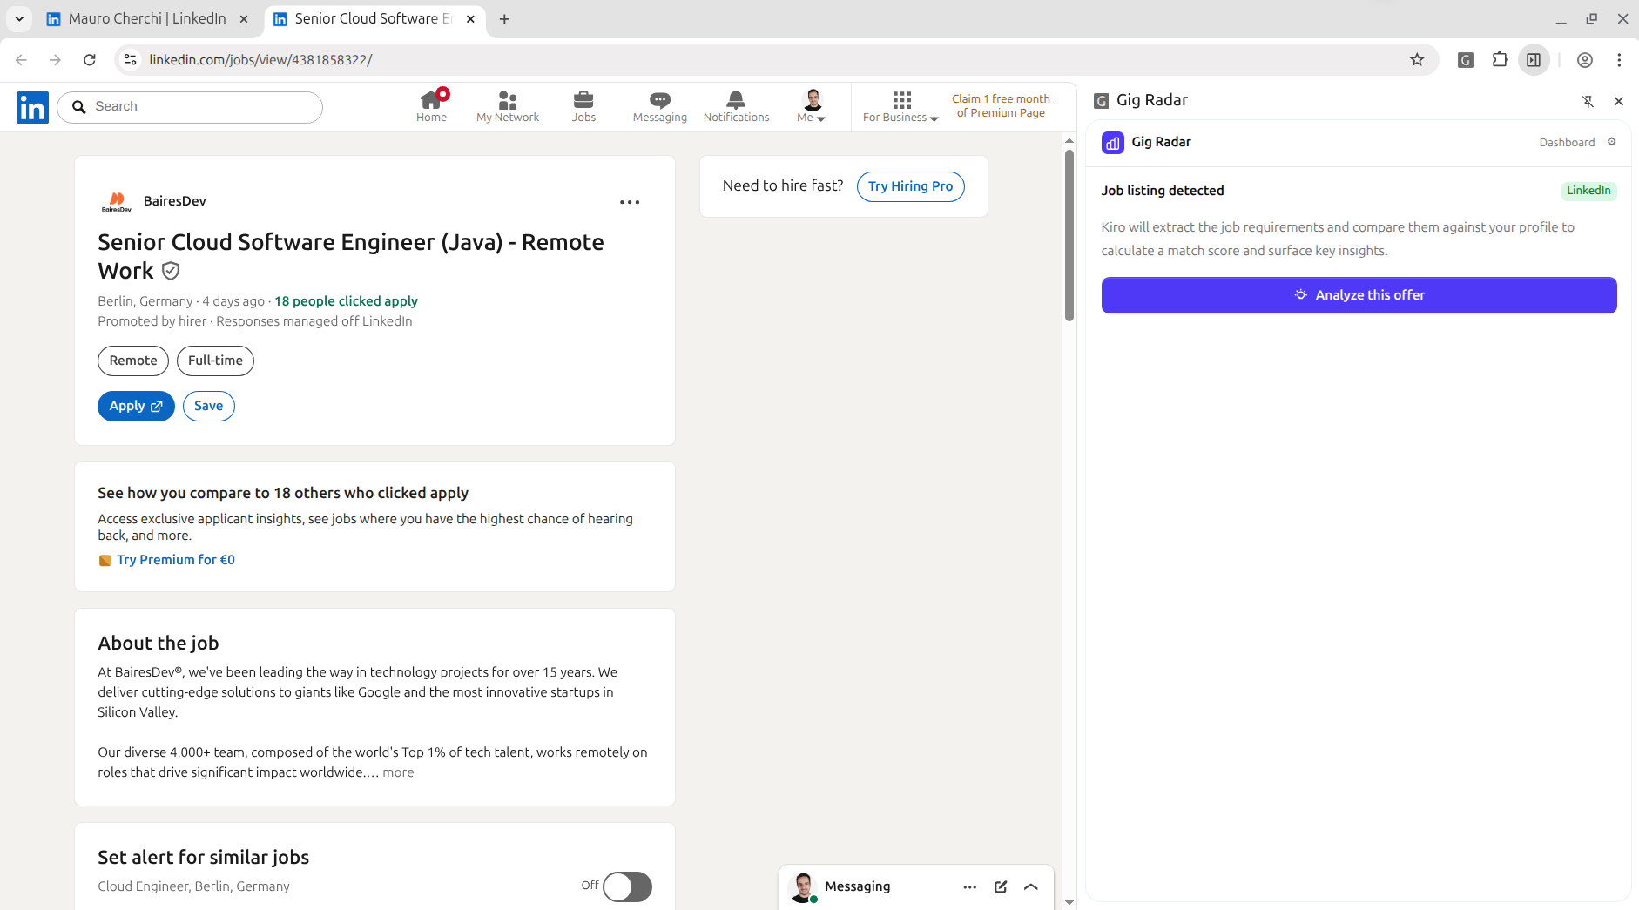The image size is (1639, 910).
Task: Click the LinkedIn logo icon
Action: coord(32,107)
